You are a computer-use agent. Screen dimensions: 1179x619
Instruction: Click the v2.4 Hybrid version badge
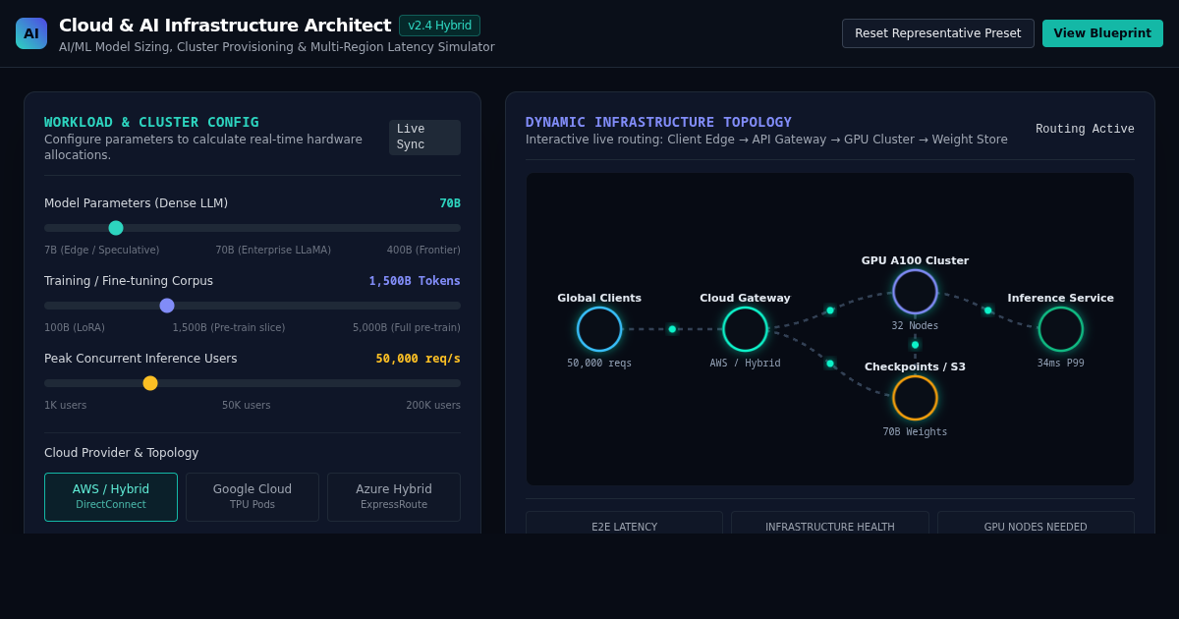pyautogui.click(x=439, y=26)
